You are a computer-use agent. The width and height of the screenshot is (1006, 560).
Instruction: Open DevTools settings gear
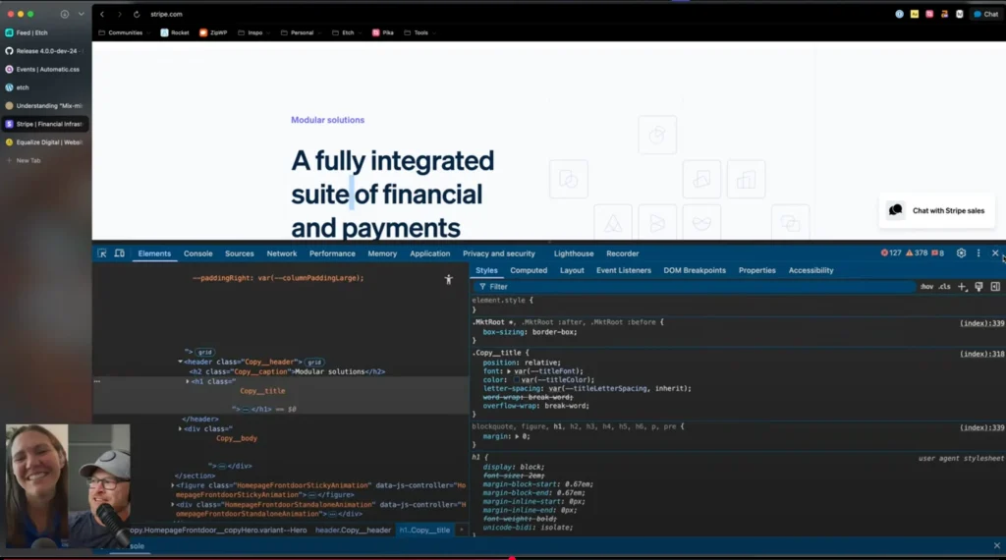[x=961, y=253]
